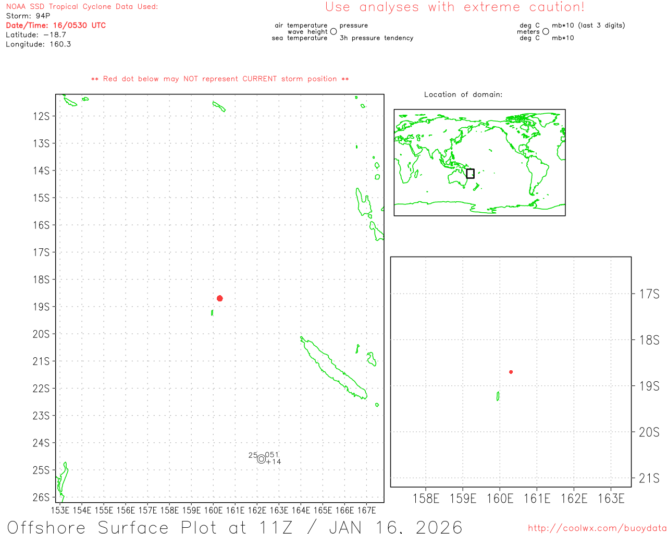
Task: Click the "167E" longitude axis label
Action: click(367, 510)
